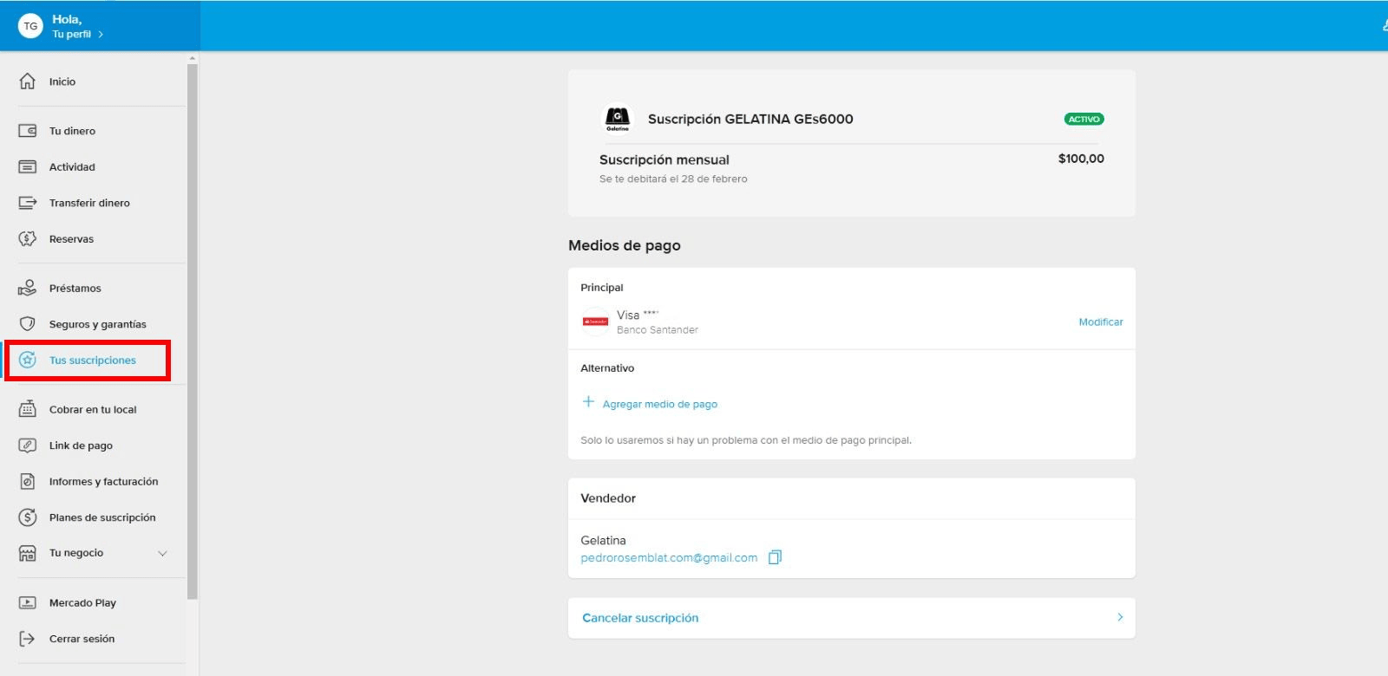
Task: Click the Transferir dinero arrow icon
Action: (28, 203)
